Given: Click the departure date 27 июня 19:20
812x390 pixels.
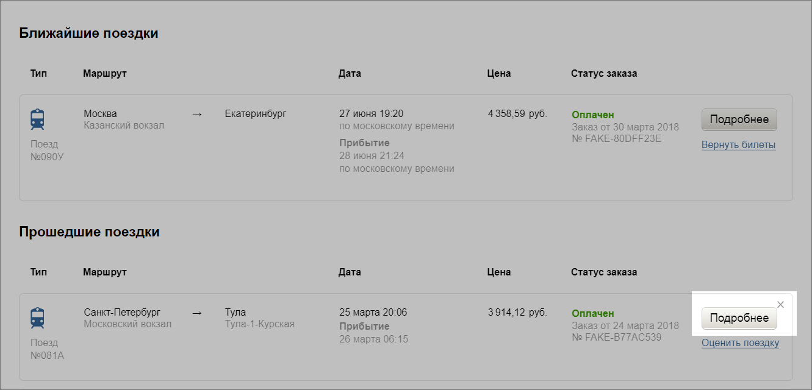Looking at the screenshot, I should point(371,113).
